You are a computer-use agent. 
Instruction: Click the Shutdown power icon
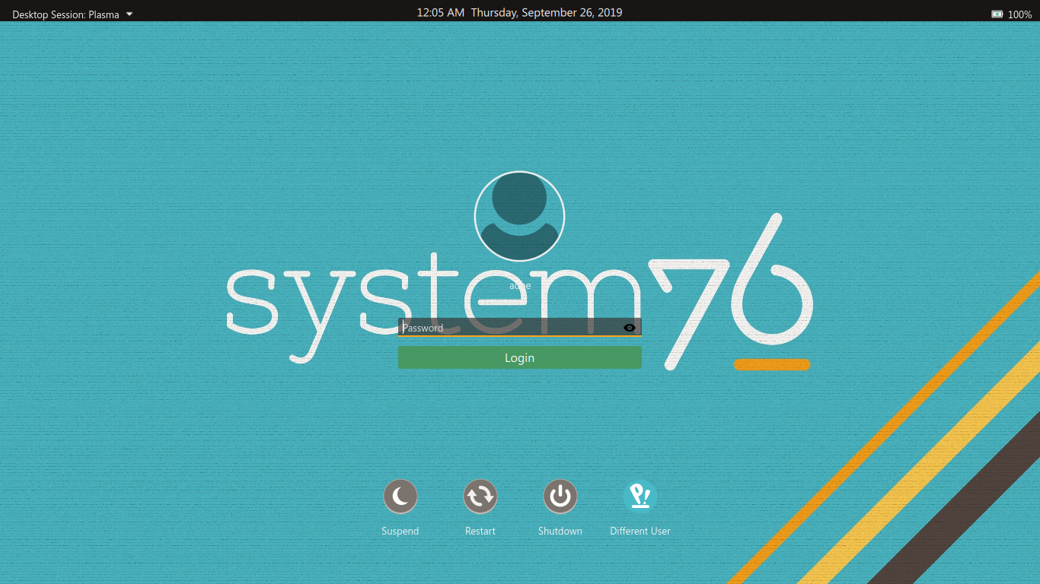(560, 497)
